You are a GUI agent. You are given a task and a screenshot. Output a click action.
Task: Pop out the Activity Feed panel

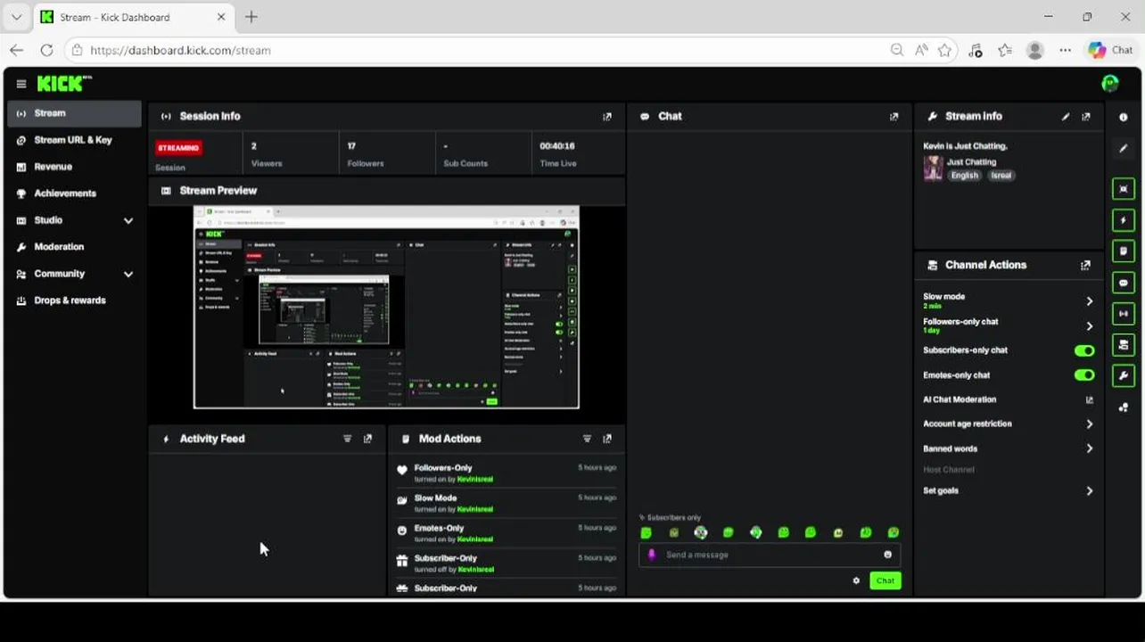pyautogui.click(x=367, y=439)
